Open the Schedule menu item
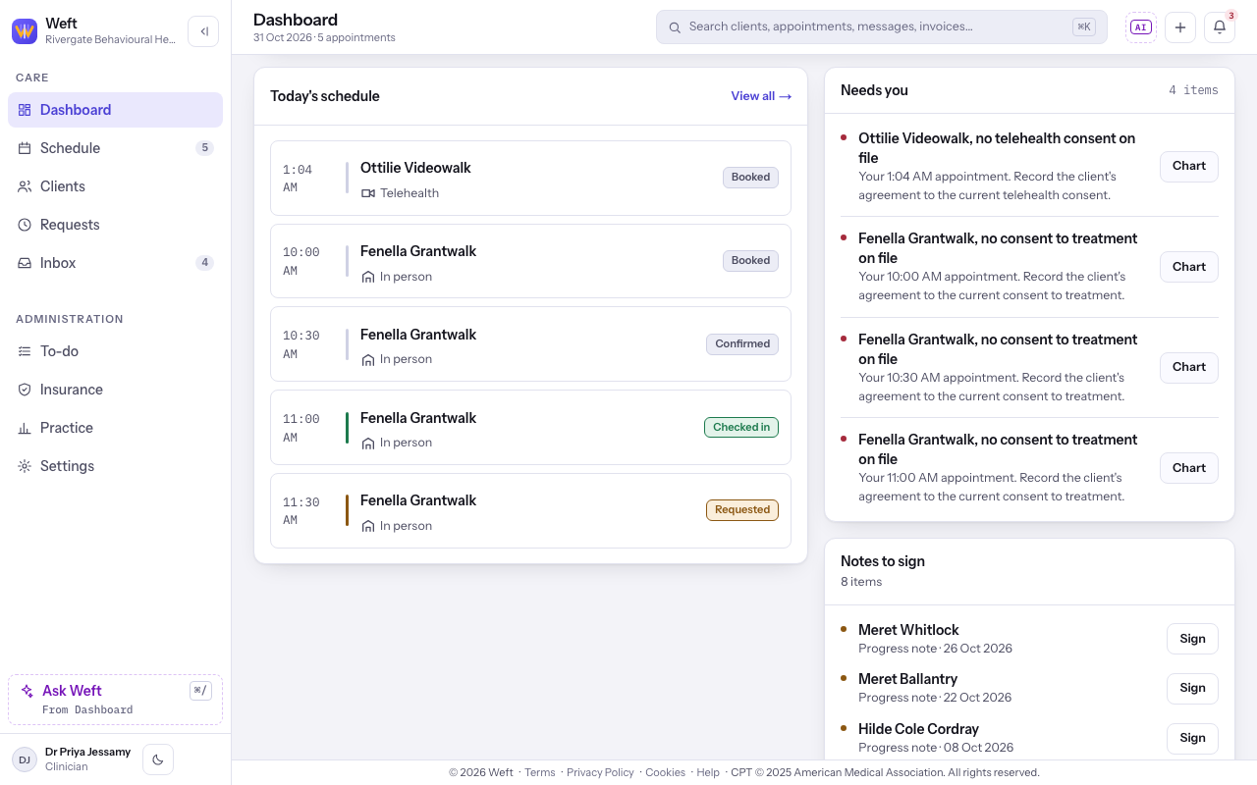 click(x=116, y=148)
